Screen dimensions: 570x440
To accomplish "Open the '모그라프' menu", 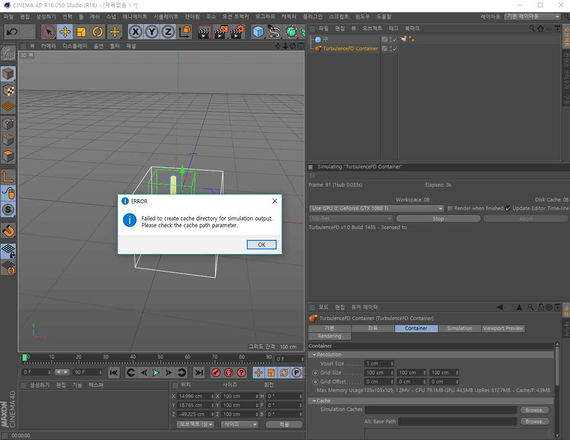I will tap(265, 16).
